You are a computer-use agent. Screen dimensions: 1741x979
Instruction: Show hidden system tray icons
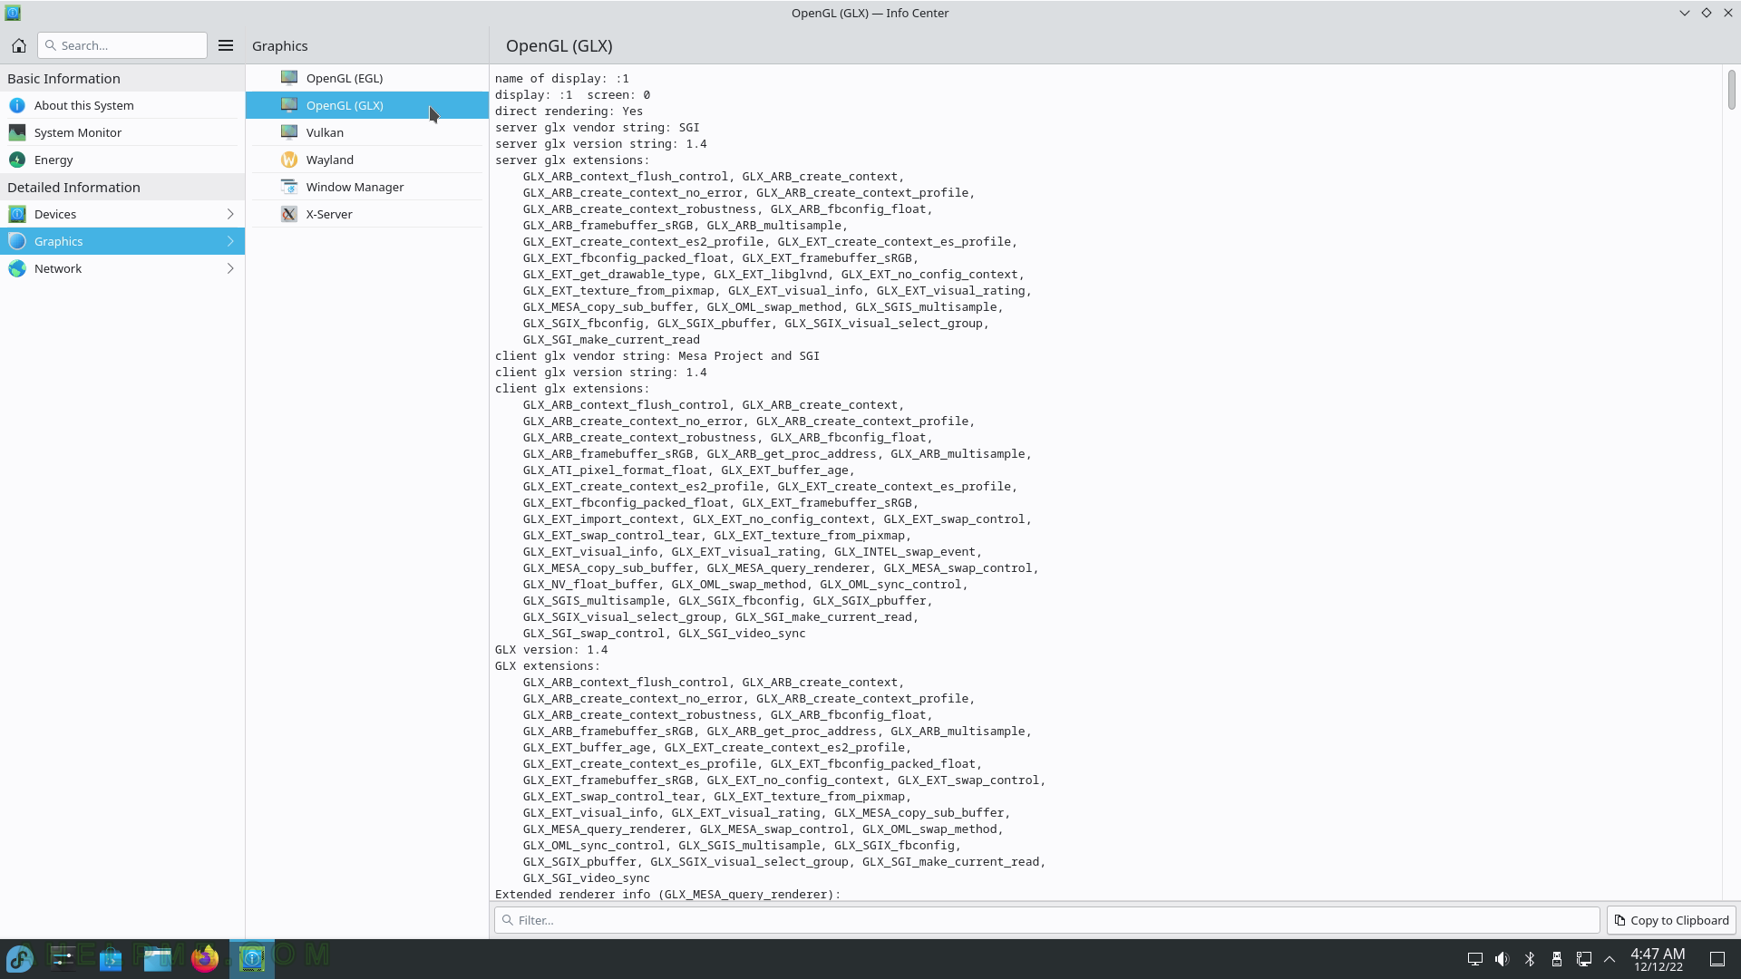1610,959
